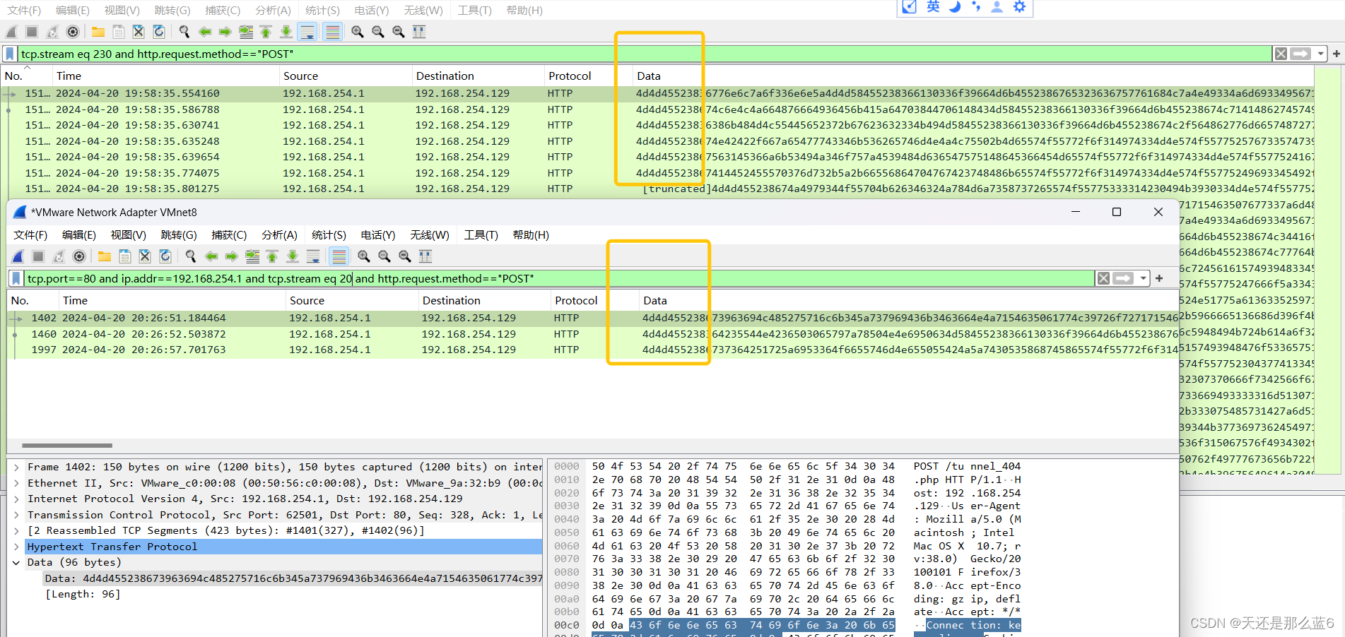Open a capture file in VMnet8 window toolbar
Viewport: 1345px width, 637px height.
105,256
